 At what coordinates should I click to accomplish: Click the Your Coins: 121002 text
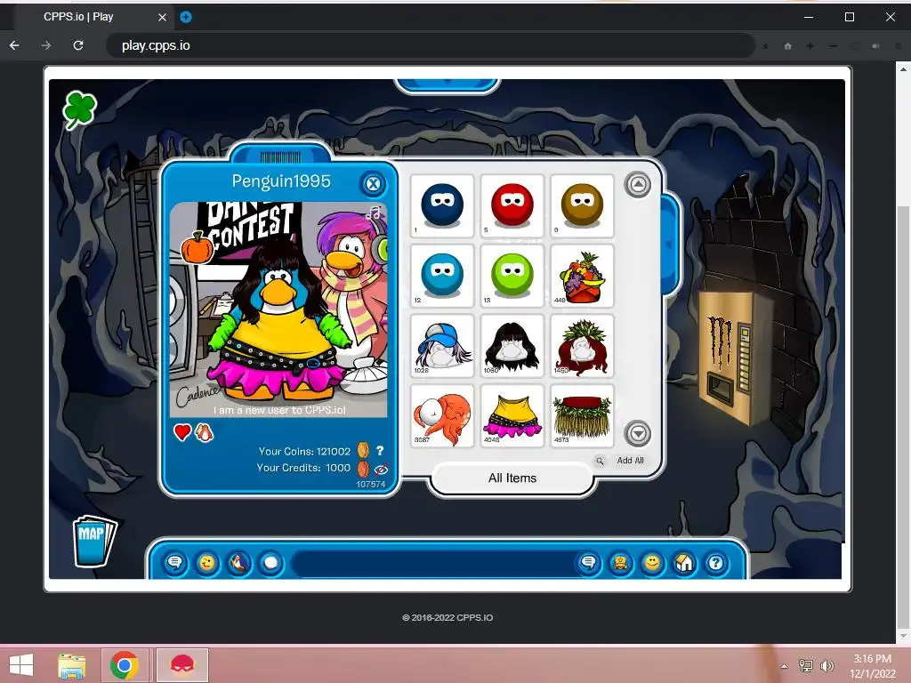tap(304, 451)
